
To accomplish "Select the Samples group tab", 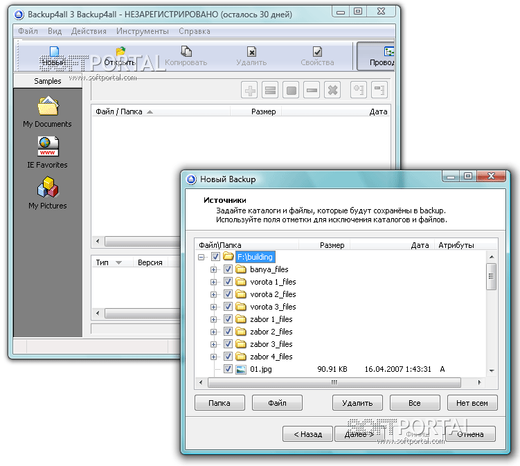I will (x=48, y=81).
